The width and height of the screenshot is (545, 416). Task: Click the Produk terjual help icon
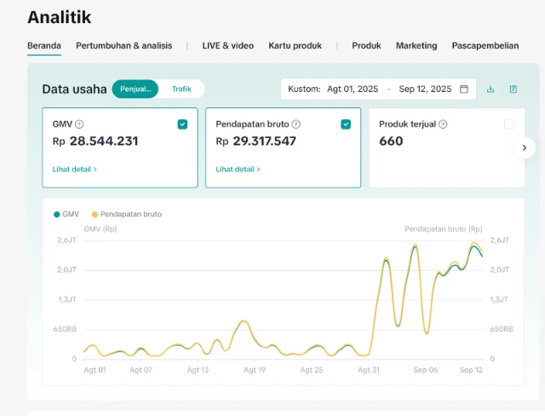(443, 124)
